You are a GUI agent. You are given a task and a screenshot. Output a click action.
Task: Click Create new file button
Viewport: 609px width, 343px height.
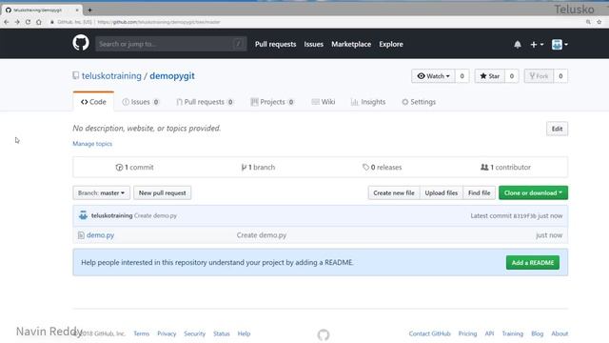(x=394, y=192)
